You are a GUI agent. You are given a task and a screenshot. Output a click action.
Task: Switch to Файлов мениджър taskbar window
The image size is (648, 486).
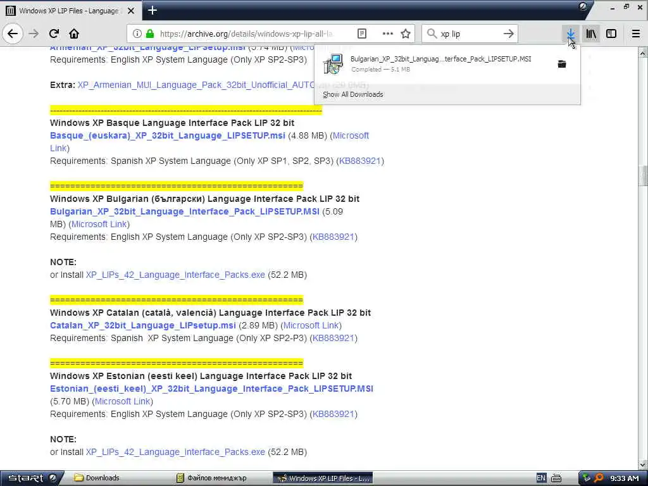[211, 478]
